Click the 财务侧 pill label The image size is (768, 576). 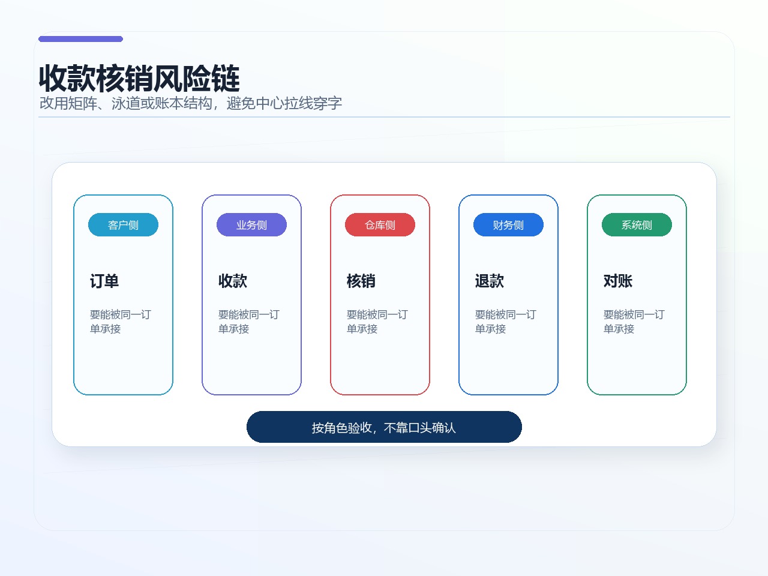pyautogui.click(x=508, y=225)
